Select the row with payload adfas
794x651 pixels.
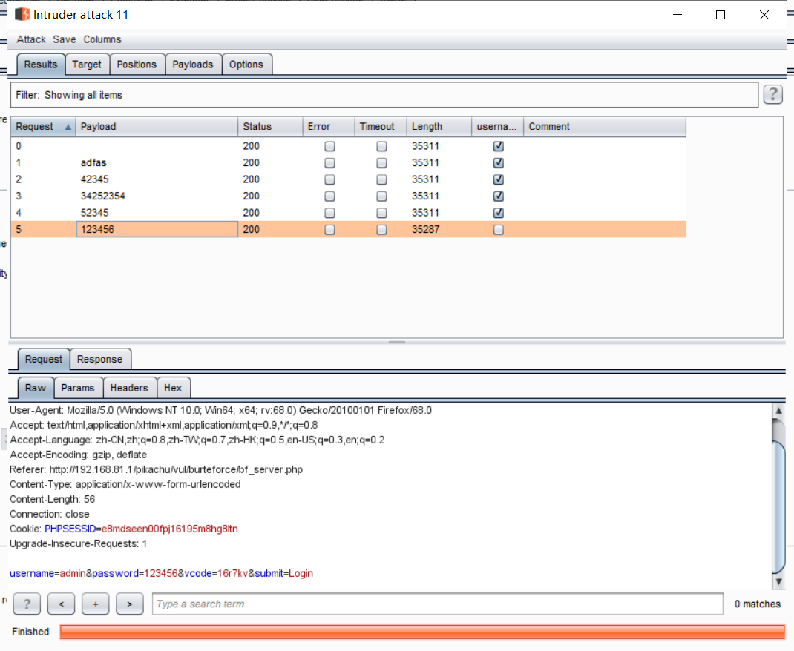point(348,163)
